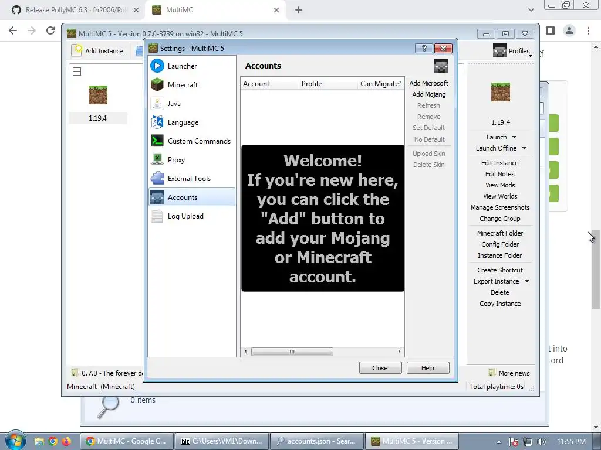Click View Mods button
Image resolution: width=601 pixels, height=450 pixels.
pyautogui.click(x=500, y=185)
